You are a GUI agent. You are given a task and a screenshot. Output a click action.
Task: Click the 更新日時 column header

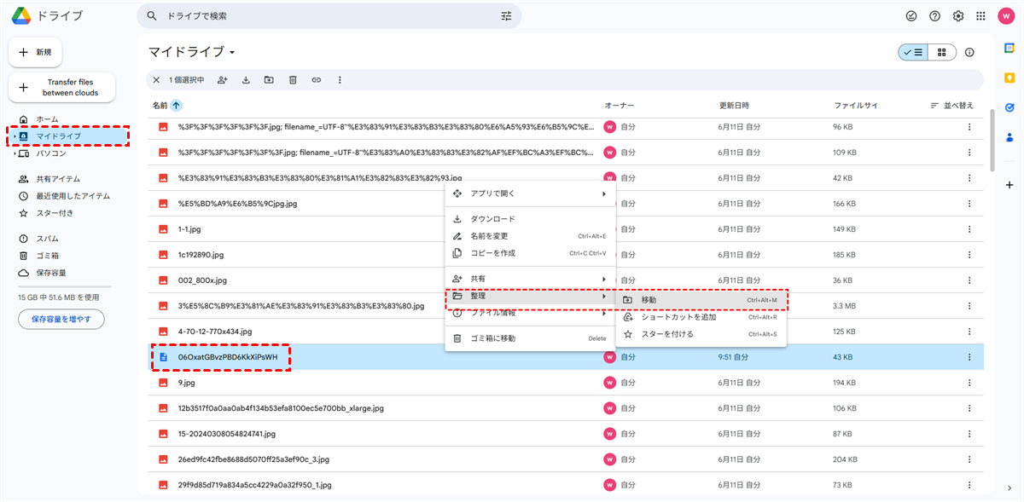(734, 106)
